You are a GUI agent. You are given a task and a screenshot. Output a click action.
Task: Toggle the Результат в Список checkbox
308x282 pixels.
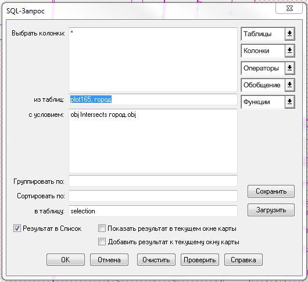[x=17, y=229]
